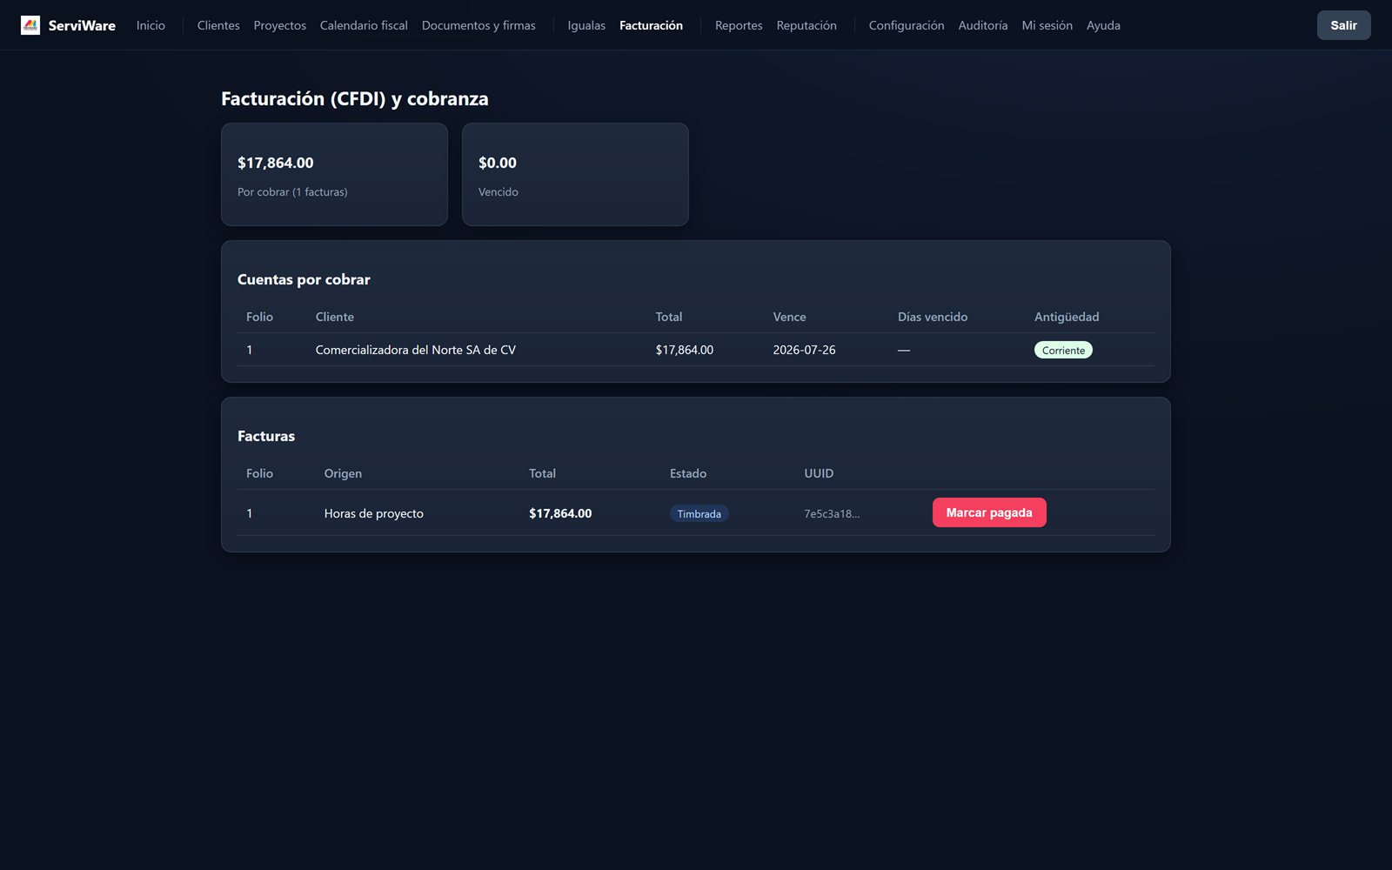The width and height of the screenshot is (1392, 870).
Task: Click the UUID column header
Action: click(x=819, y=473)
